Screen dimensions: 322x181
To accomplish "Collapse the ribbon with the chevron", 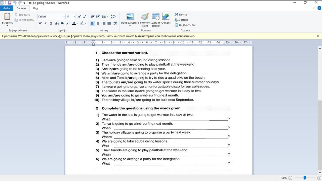I will coord(314,8).
